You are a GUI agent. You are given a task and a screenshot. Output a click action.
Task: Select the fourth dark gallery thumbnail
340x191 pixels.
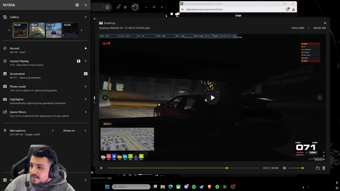pos(70,30)
